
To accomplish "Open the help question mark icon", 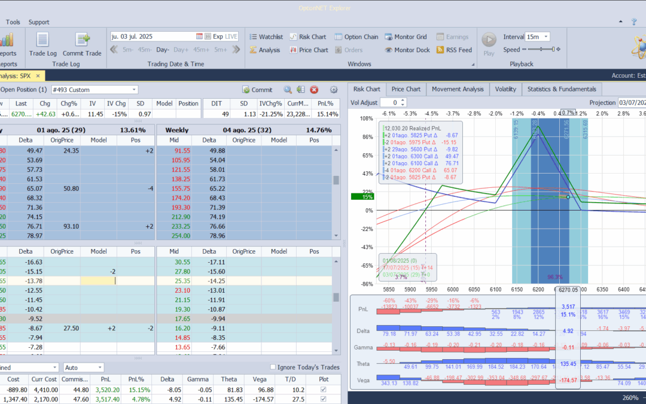I will 634,22.
